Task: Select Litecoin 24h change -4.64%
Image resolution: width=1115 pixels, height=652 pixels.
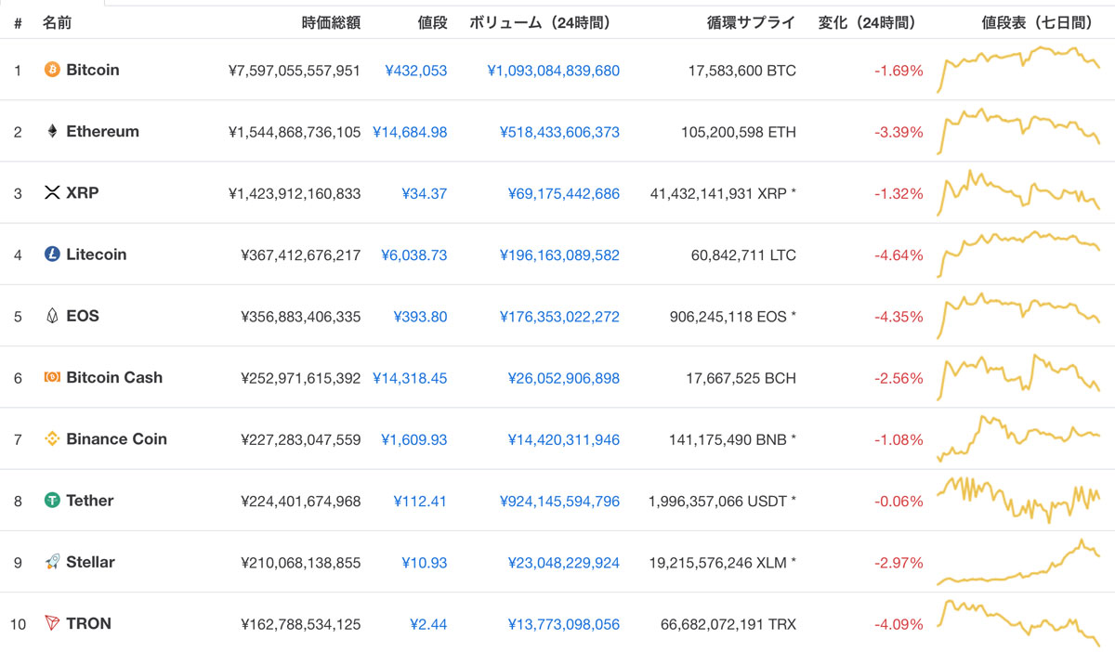Action: pyautogui.click(x=899, y=254)
